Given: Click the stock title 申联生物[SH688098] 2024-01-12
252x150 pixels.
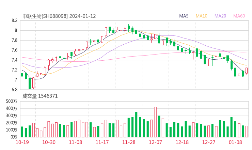Looking at the screenshot, I should (59, 16).
